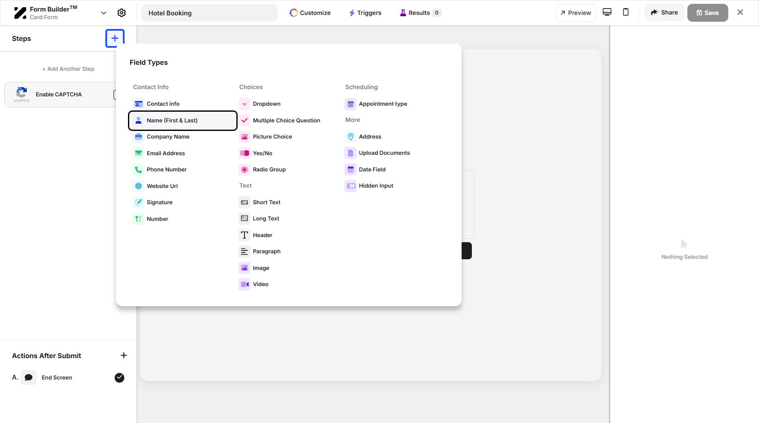Click the Results count badge

[436, 13]
